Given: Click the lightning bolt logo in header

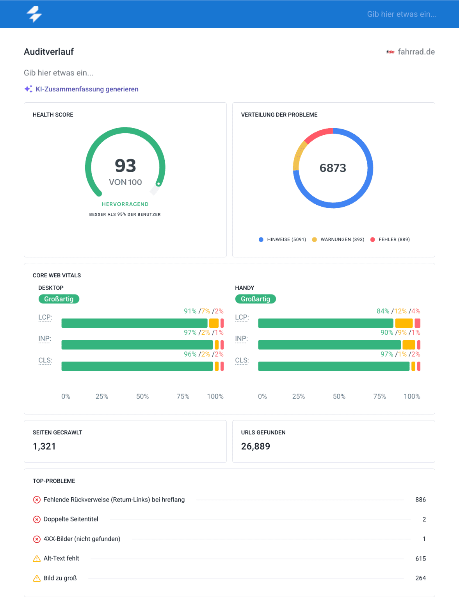Looking at the screenshot, I should point(34,14).
